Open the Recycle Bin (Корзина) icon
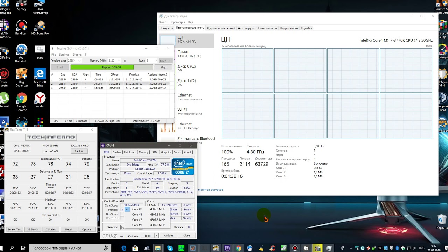Screen dimensions: 448x252 pos(442,222)
